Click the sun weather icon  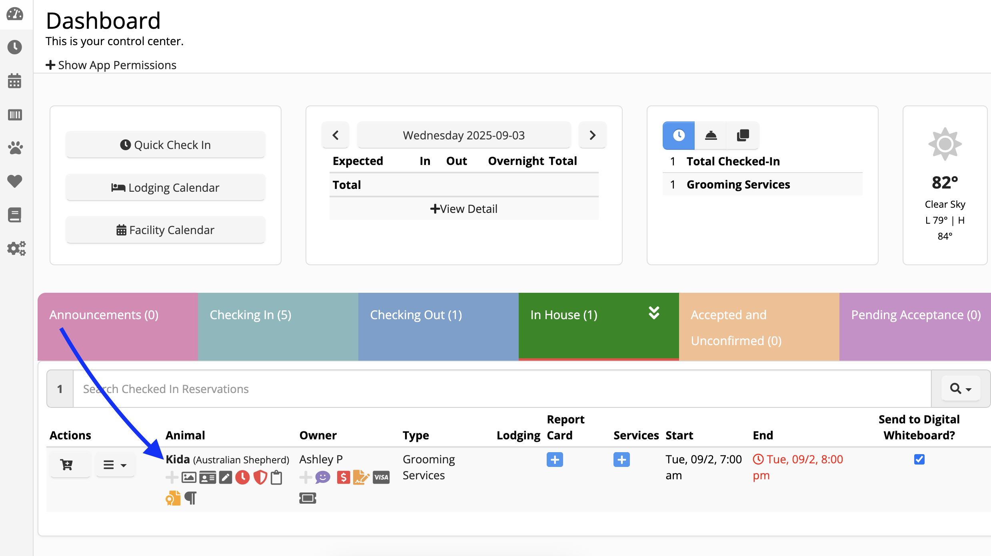click(x=945, y=144)
